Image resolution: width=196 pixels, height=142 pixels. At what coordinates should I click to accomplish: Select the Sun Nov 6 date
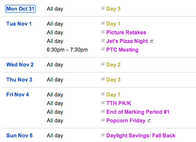(19, 135)
